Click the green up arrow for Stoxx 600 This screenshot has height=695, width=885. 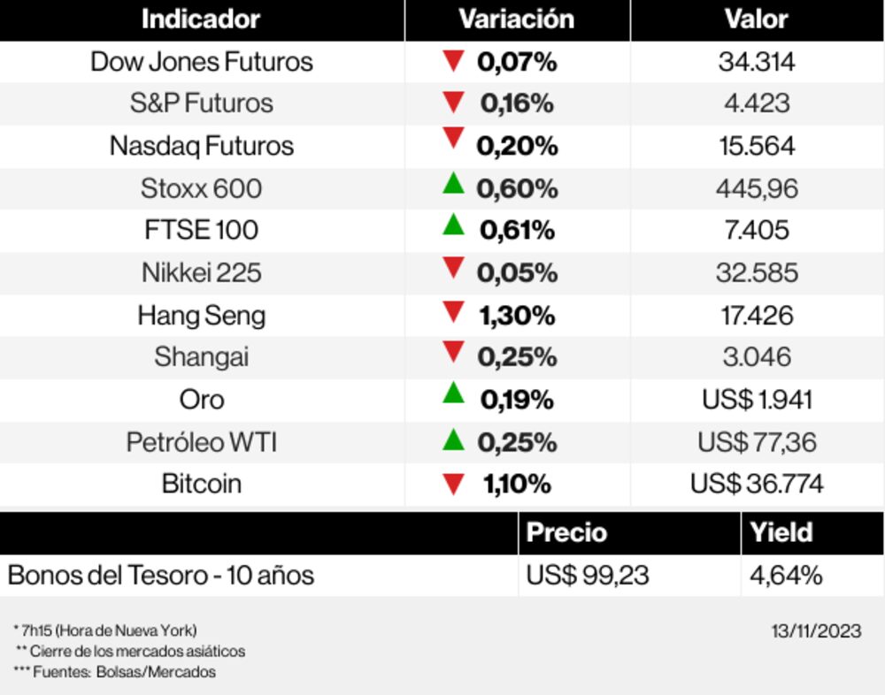[453, 184]
